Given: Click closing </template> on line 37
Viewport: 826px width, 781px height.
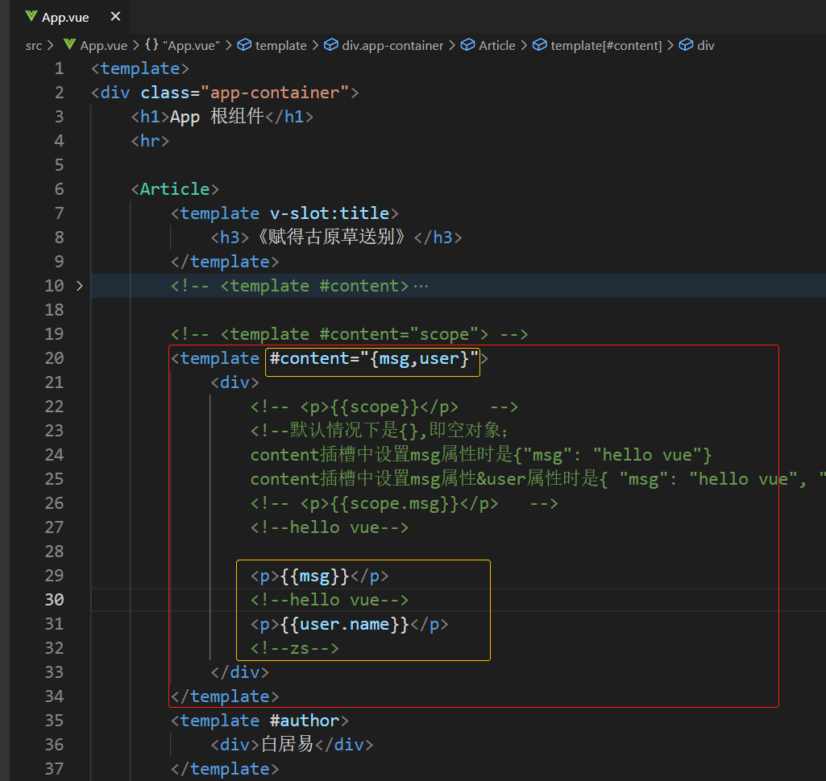Looking at the screenshot, I should click(225, 769).
